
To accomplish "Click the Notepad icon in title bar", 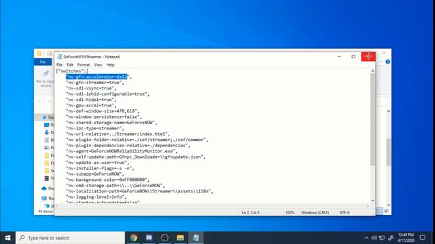I will coord(59,57).
